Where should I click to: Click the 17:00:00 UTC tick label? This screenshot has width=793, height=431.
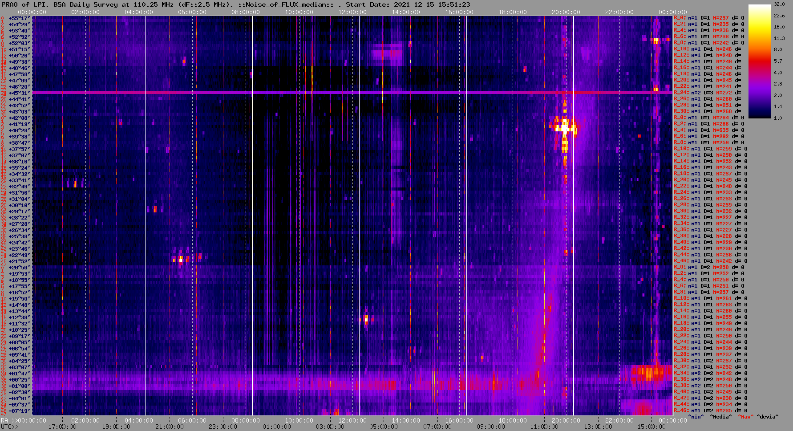(62, 427)
